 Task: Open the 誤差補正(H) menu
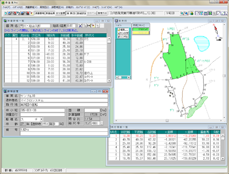pyautogui.click(x=57, y=7)
